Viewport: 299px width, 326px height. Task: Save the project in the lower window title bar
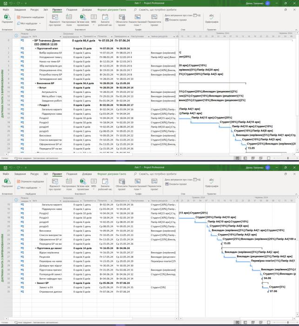coord(6,168)
